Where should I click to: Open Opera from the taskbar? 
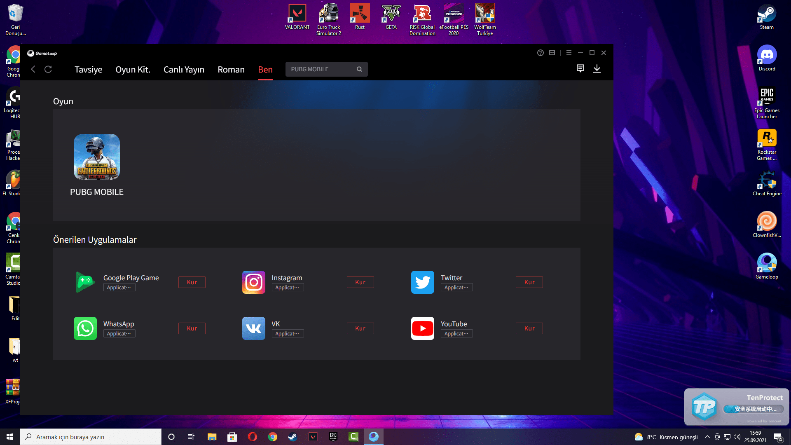(x=253, y=437)
